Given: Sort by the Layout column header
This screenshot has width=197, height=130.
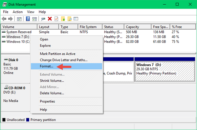Looking at the screenshot, I should 48,27.
